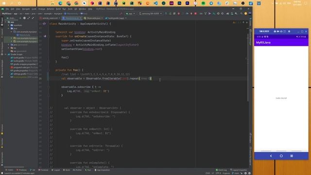Select gradle-wrapper.properties in project tree
Image resolution: width=311 pixels, height=175 pixels.
[24, 64]
